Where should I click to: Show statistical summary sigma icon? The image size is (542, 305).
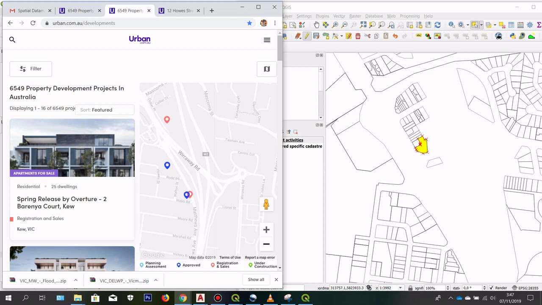point(539,25)
